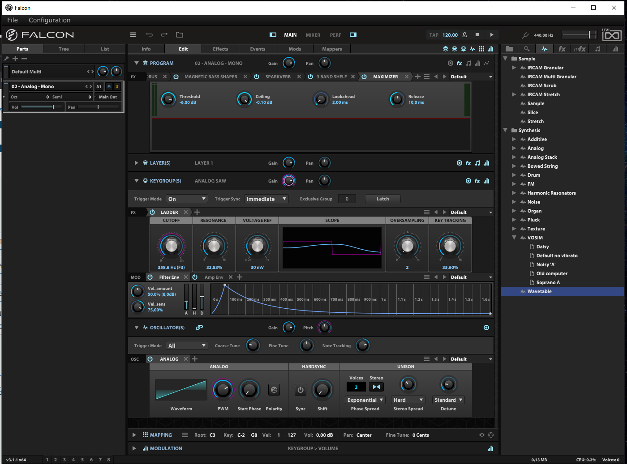The image size is (627, 464).
Task: Toggle the Maximizer effect power button
Action: [x=364, y=77]
